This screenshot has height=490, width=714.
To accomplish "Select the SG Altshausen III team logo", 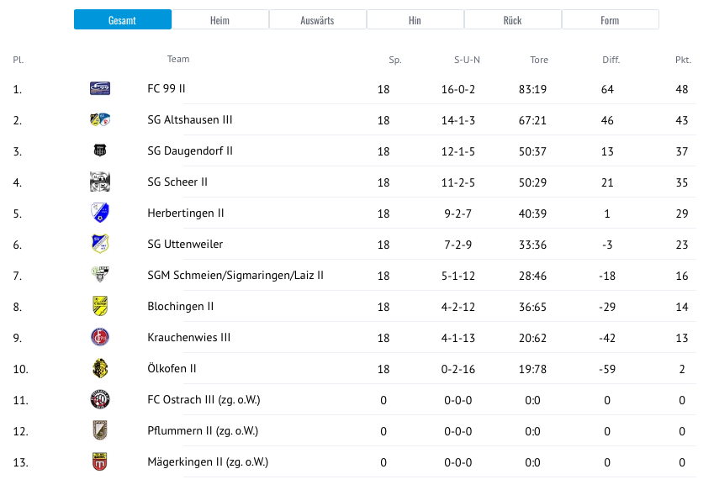I will pos(99,119).
